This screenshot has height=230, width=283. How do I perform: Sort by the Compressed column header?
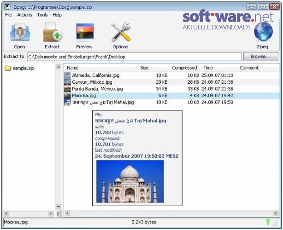(184, 68)
